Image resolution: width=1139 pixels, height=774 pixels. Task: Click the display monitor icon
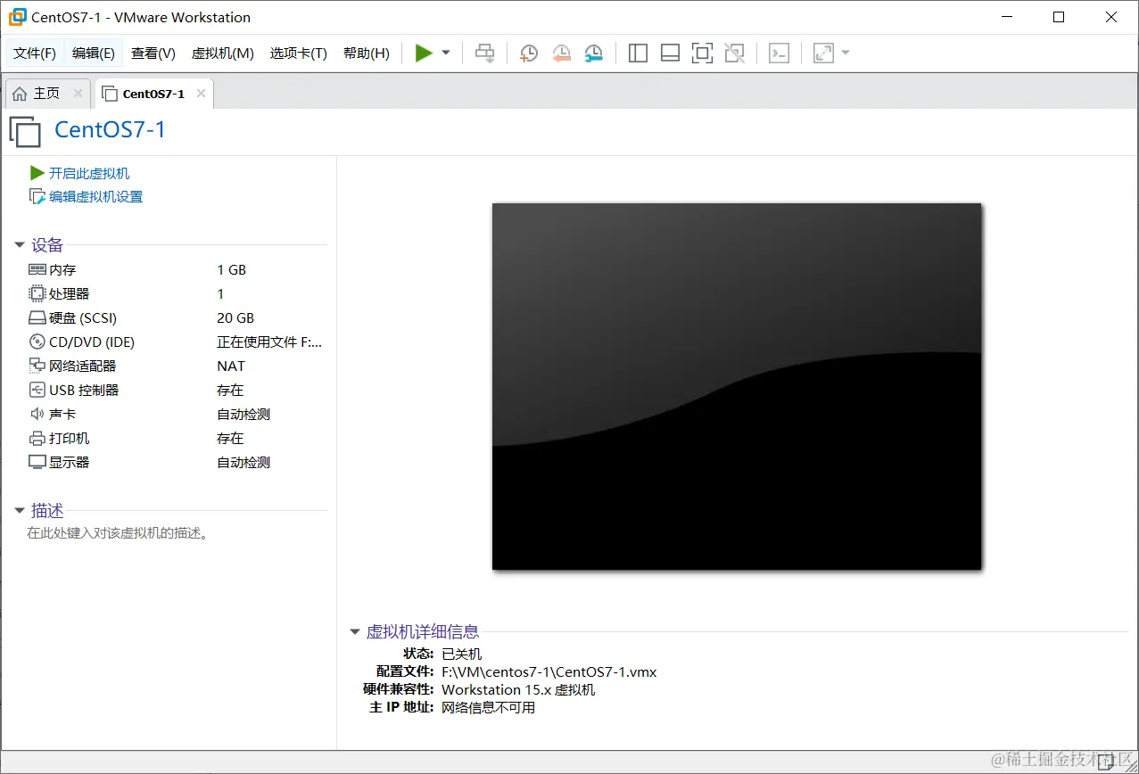click(37, 462)
